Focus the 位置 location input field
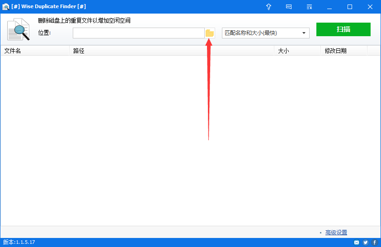The image size is (381, 247). 138,33
